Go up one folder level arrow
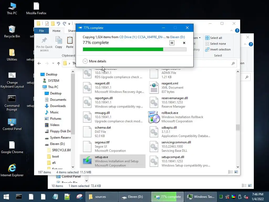The image size is (269, 202). tap(59, 63)
